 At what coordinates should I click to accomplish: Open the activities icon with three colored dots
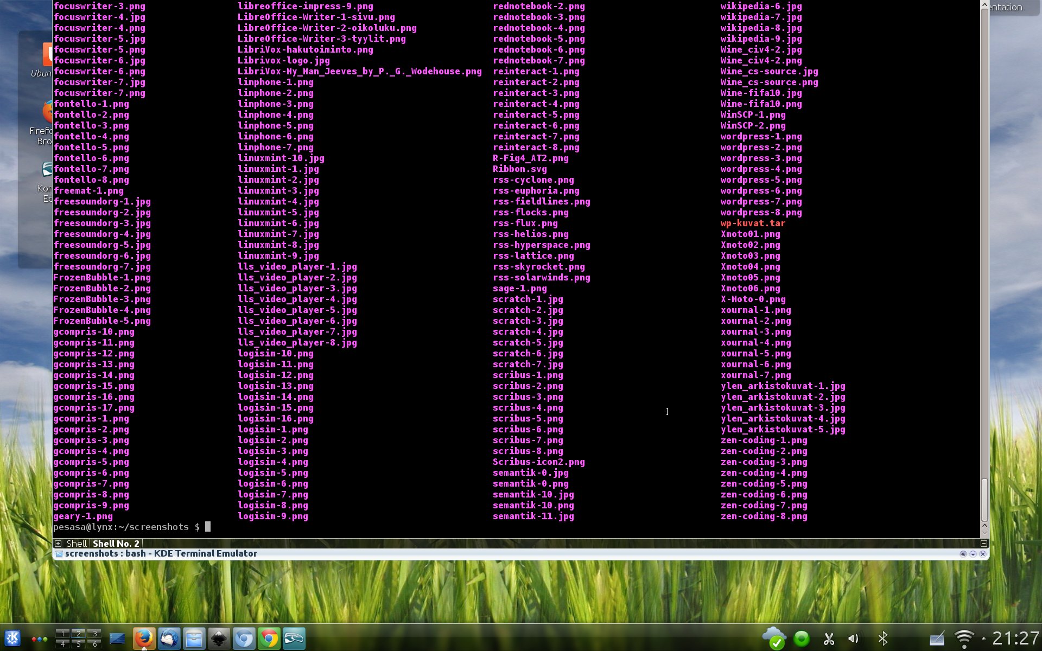point(39,639)
